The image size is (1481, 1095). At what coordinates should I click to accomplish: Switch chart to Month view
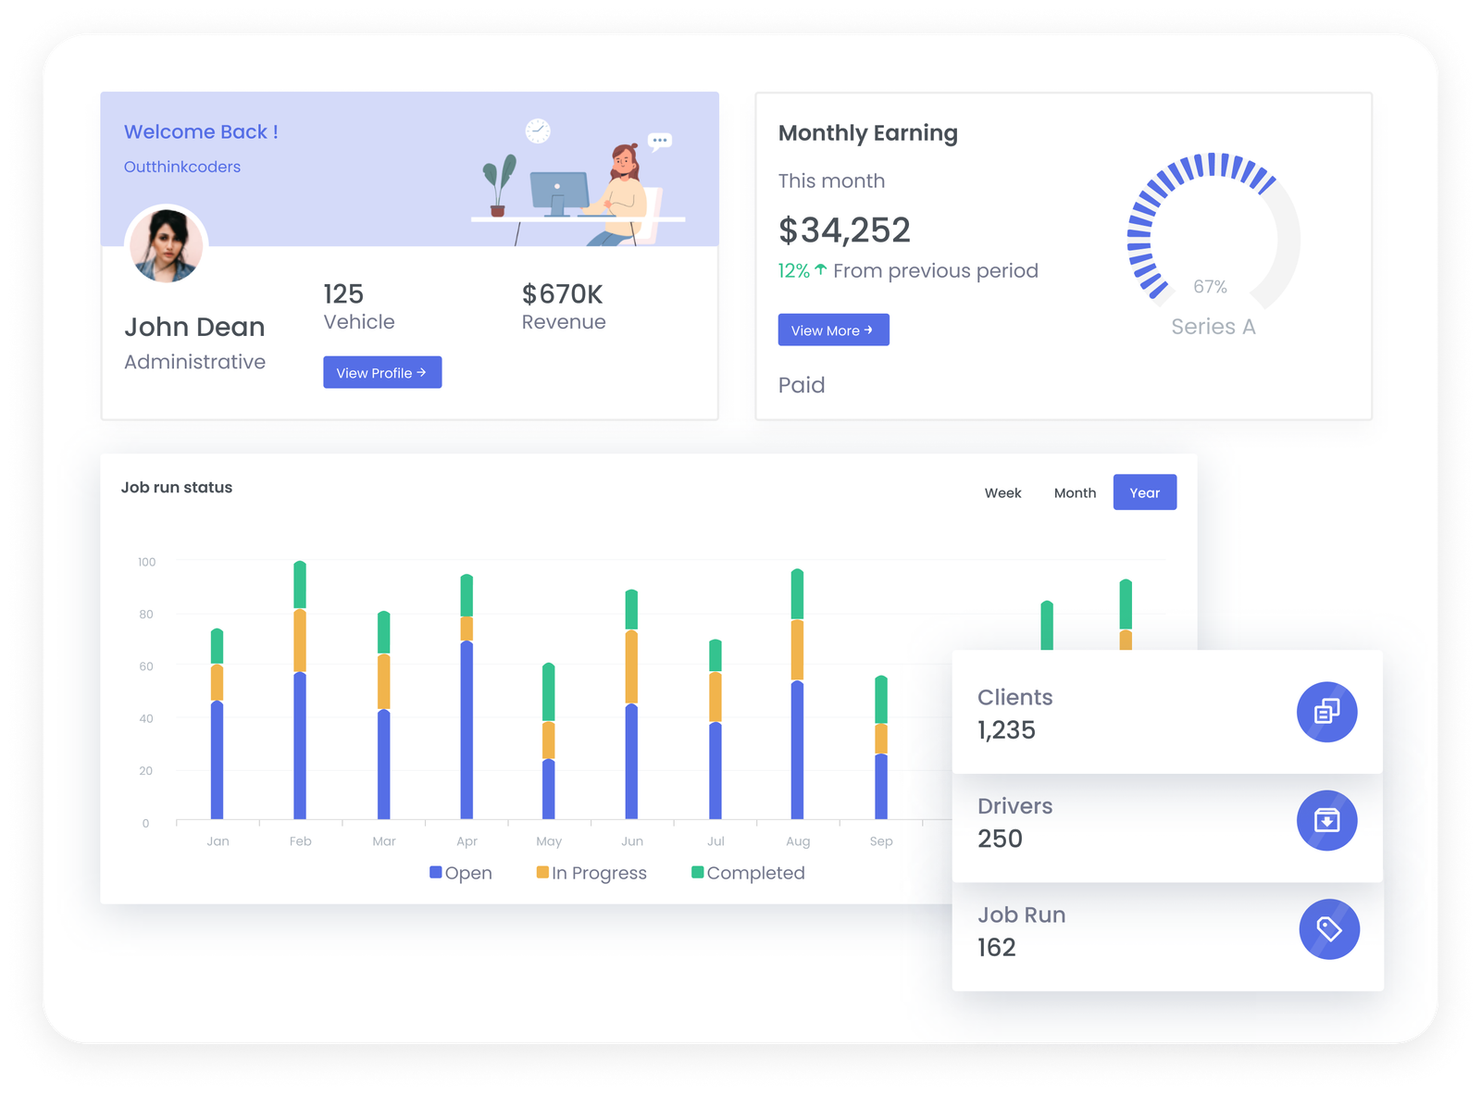coord(1075,492)
